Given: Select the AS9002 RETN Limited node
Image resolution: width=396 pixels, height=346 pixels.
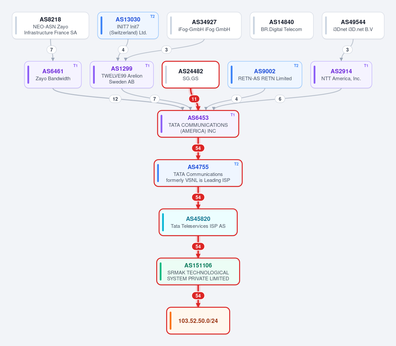Looking at the screenshot, I should [265, 75].
